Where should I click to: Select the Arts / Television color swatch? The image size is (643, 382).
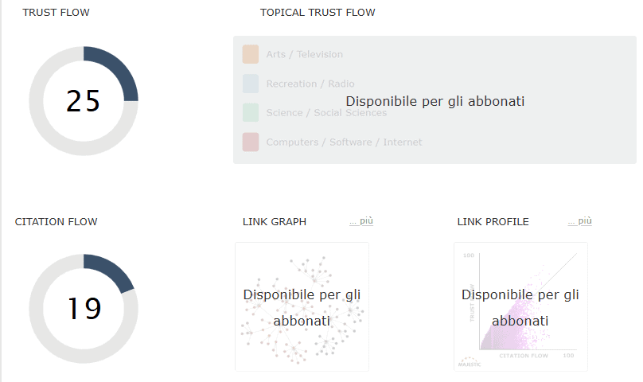(251, 54)
